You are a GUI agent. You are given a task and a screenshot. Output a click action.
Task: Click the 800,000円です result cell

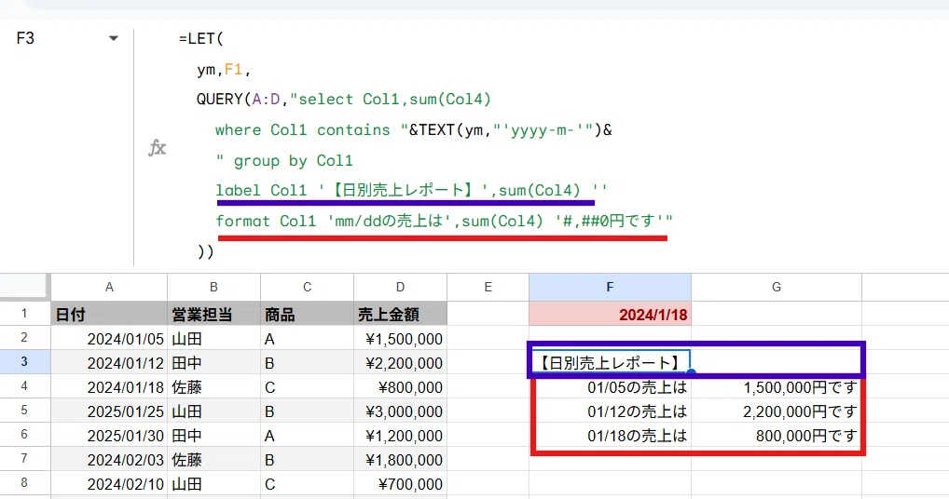pyautogui.click(x=777, y=435)
